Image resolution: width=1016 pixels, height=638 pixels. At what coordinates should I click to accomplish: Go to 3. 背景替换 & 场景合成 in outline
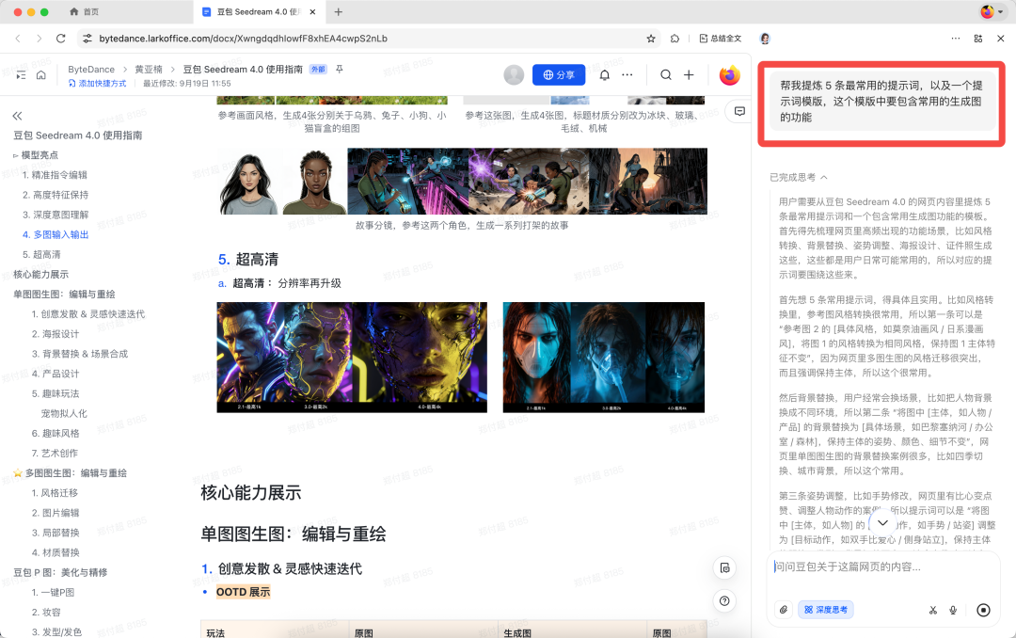80,354
